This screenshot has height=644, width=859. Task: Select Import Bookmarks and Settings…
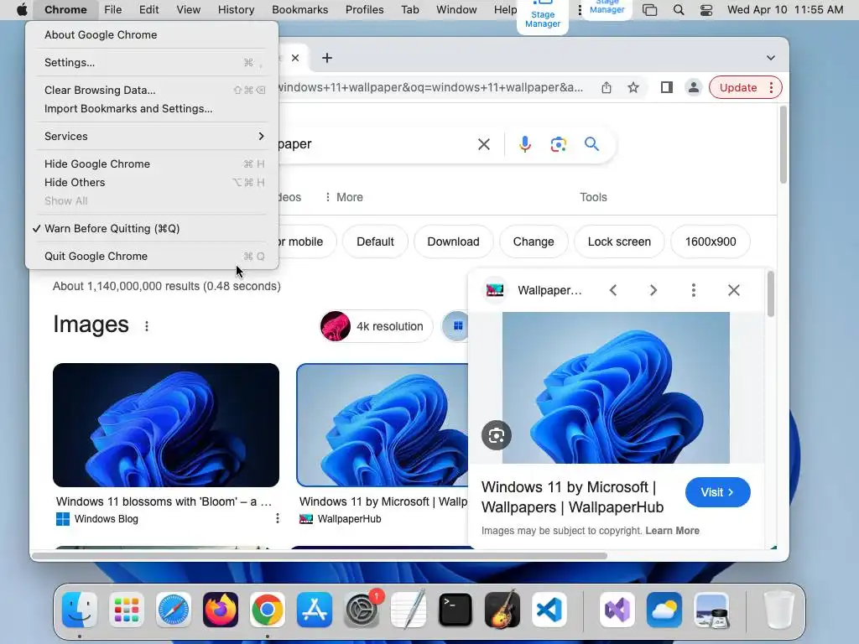pyautogui.click(x=152, y=108)
